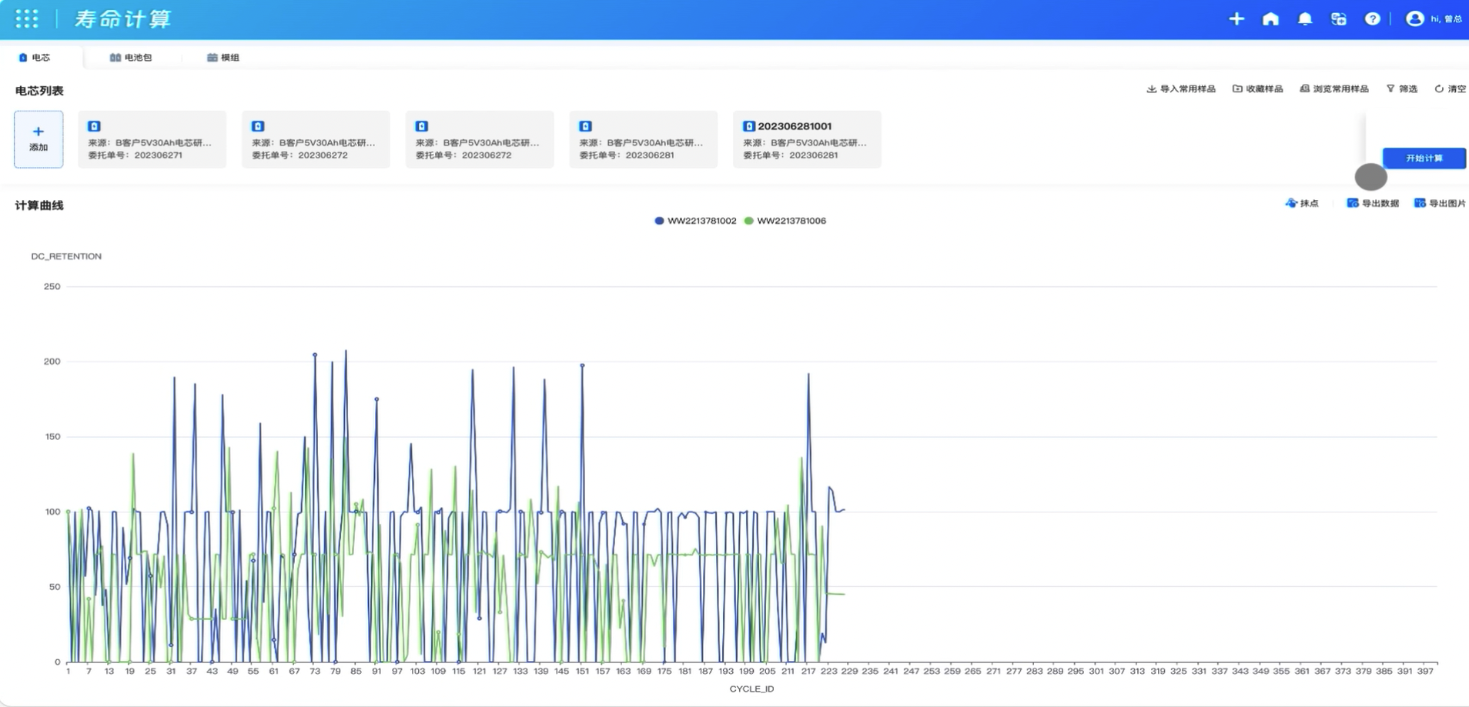Viewport: 1469px width, 707px height.
Task: Click the 电芯列表 section heading
Action: pyautogui.click(x=39, y=91)
